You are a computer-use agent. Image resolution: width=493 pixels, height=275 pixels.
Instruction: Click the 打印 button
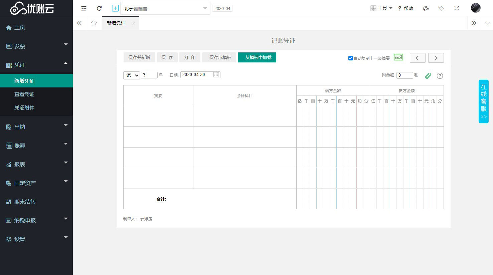point(190,57)
